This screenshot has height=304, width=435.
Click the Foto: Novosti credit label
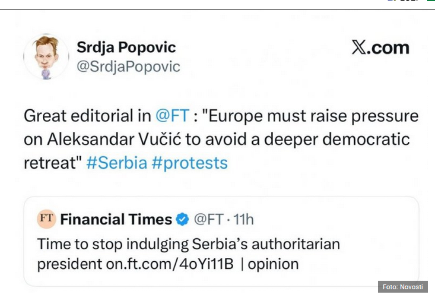click(403, 287)
